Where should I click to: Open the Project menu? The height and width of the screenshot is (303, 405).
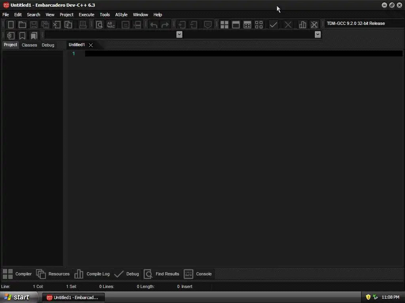pyautogui.click(x=66, y=15)
